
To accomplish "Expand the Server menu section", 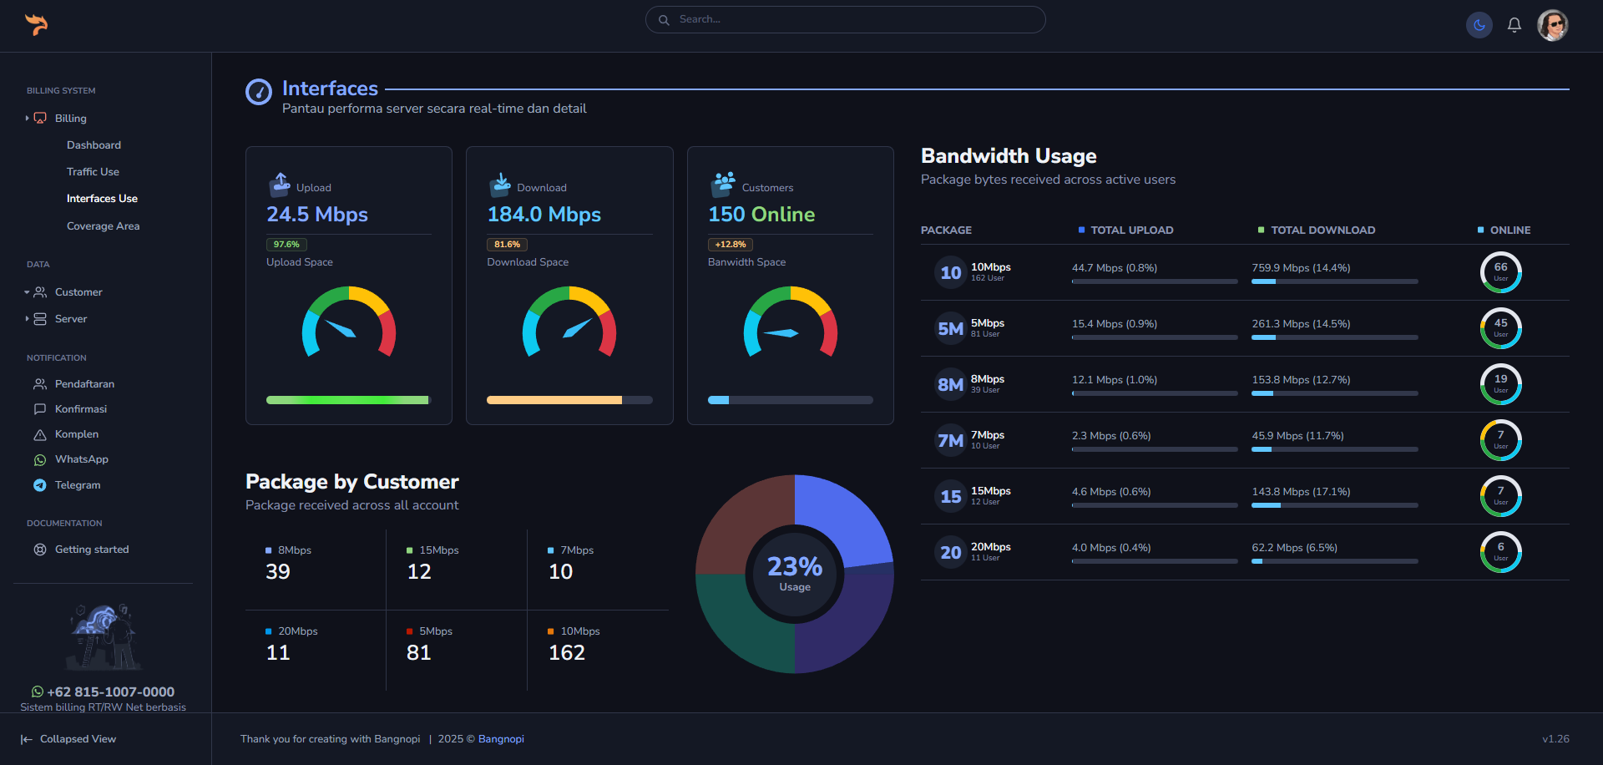I will click(70, 319).
